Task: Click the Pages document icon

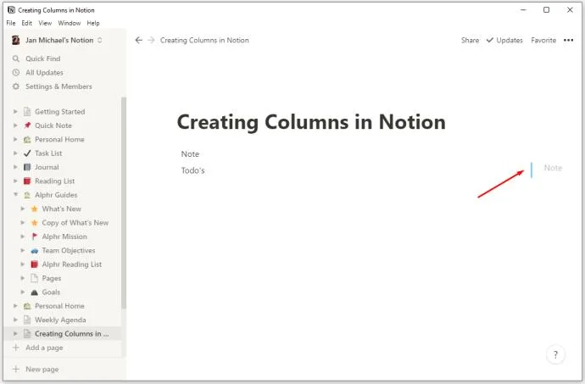Action: (34, 278)
